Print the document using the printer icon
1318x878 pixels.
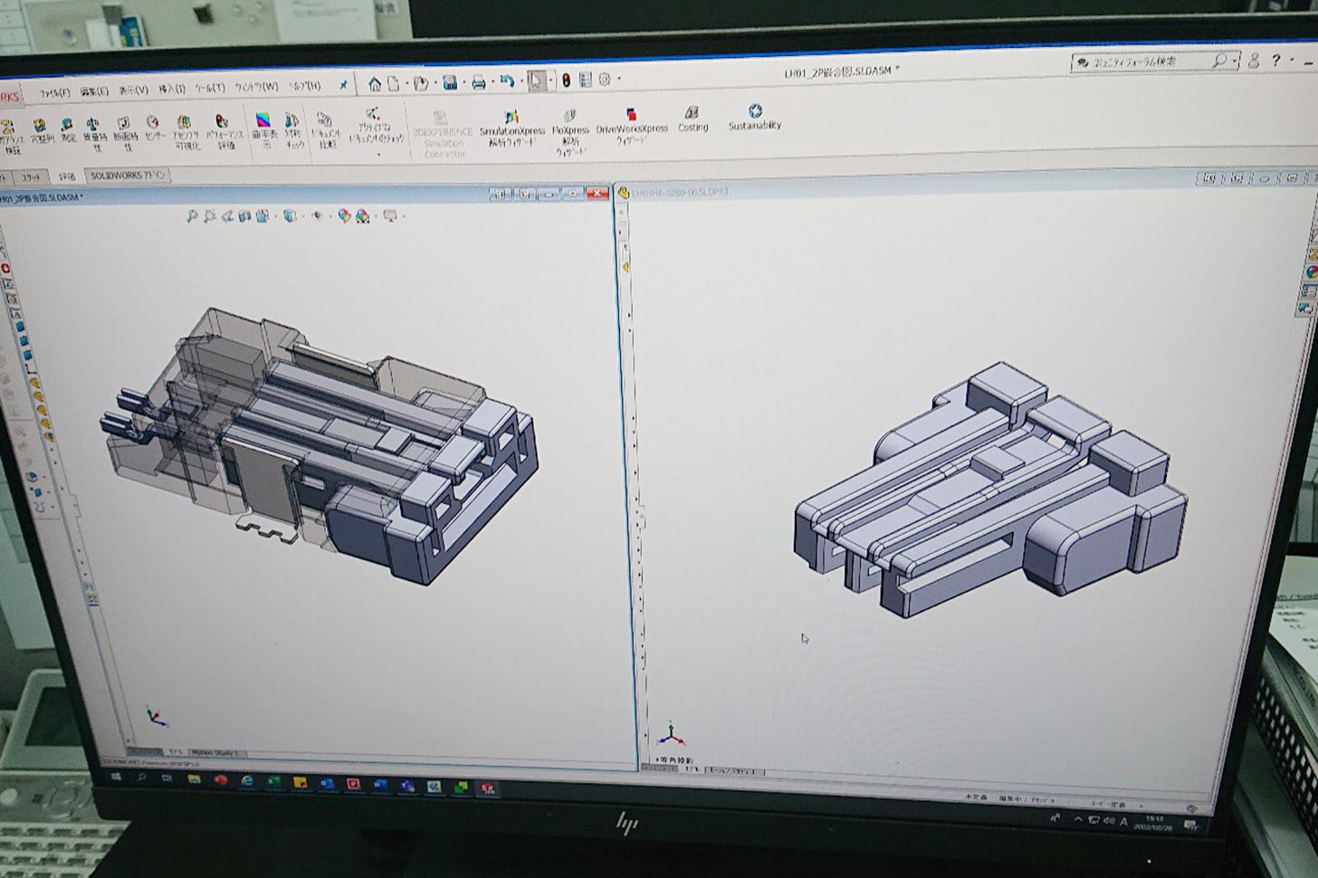click(x=479, y=82)
